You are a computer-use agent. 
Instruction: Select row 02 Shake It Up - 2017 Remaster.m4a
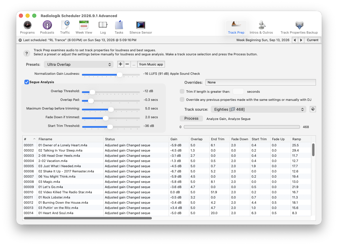(x=167, y=171)
